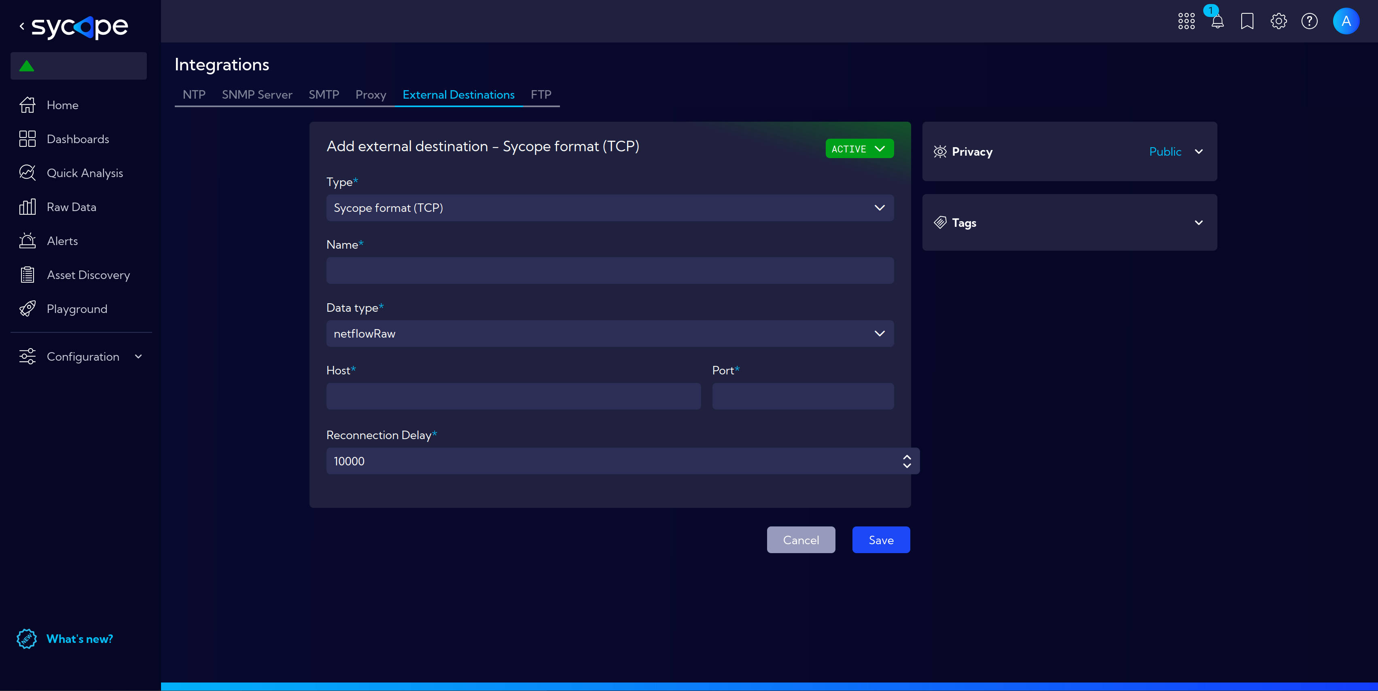The image size is (1378, 691).
Task: Click the Raw Data bar chart icon
Action: tap(27, 207)
